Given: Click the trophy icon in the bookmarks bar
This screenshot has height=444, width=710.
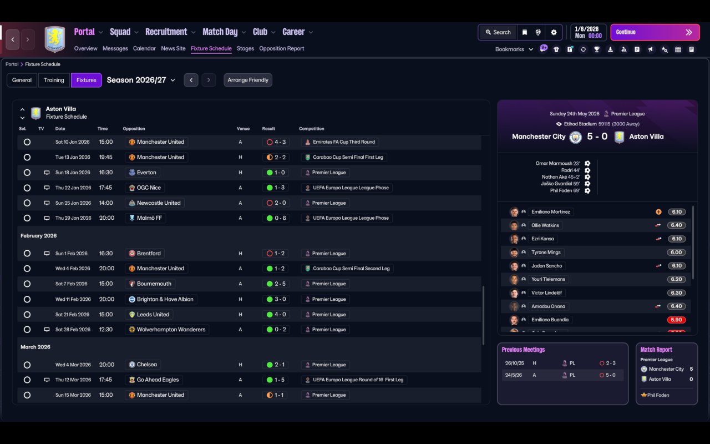Looking at the screenshot, I should 597,49.
